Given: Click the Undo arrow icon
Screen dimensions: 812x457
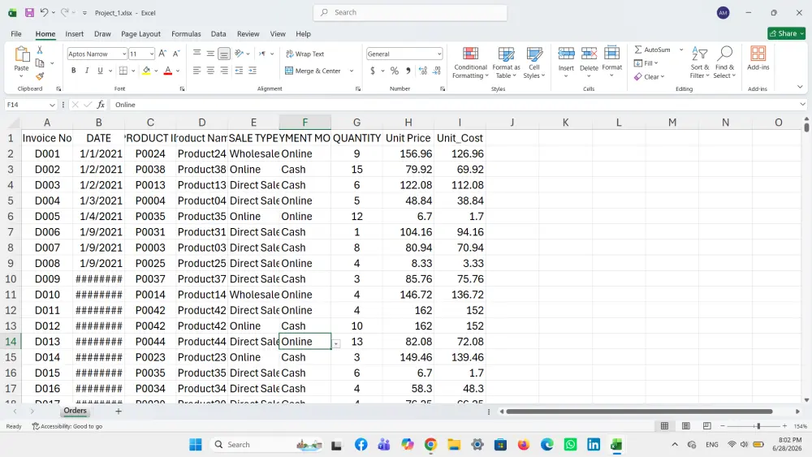Looking at the screenshot, I should (44, 12).
